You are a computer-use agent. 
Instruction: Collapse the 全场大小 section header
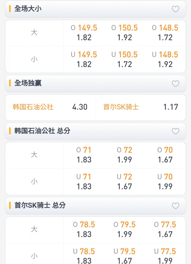95,9
